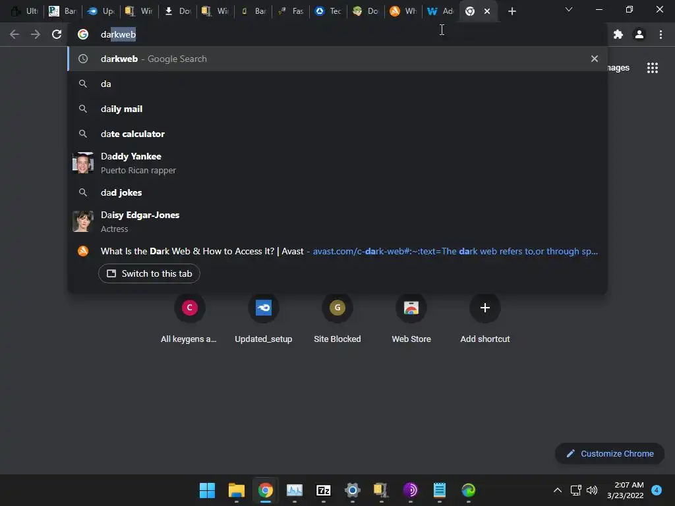Viewport: 675px width, 506px height.
Task: Open the clock and date panel
Action: [626, 490]
